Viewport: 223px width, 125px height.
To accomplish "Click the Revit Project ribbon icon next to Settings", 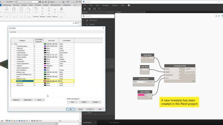I will pyautogui.click(x=14, y=9).
